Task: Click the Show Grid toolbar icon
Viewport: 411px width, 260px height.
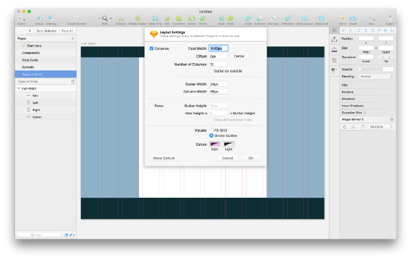Action: point(321,18)
